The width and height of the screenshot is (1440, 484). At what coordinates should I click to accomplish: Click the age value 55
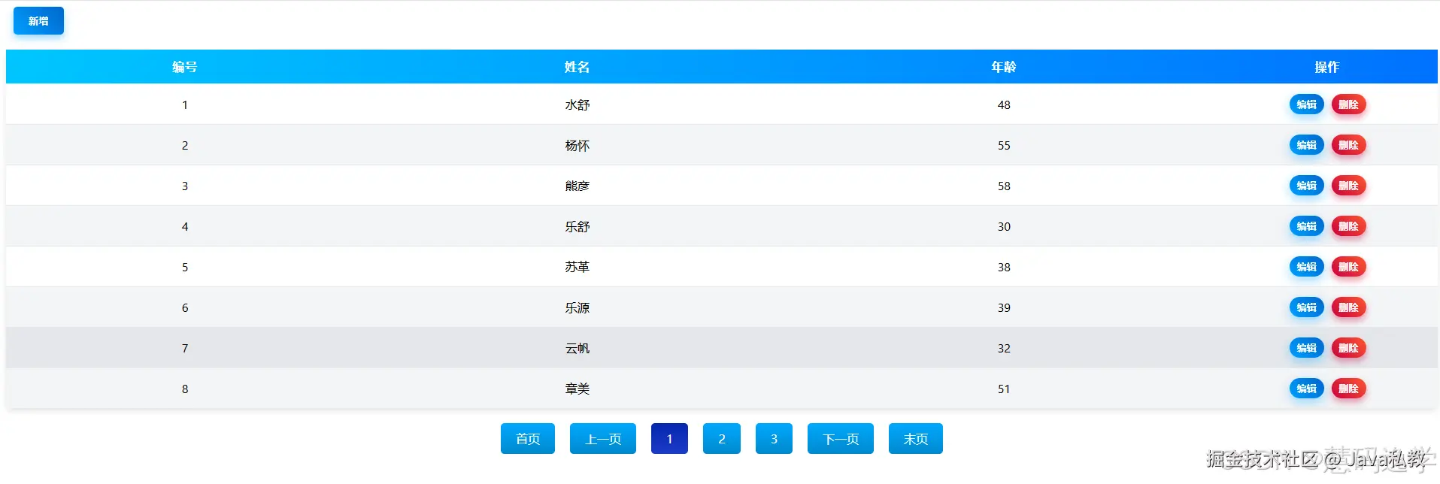click(x=1004, y=145)
